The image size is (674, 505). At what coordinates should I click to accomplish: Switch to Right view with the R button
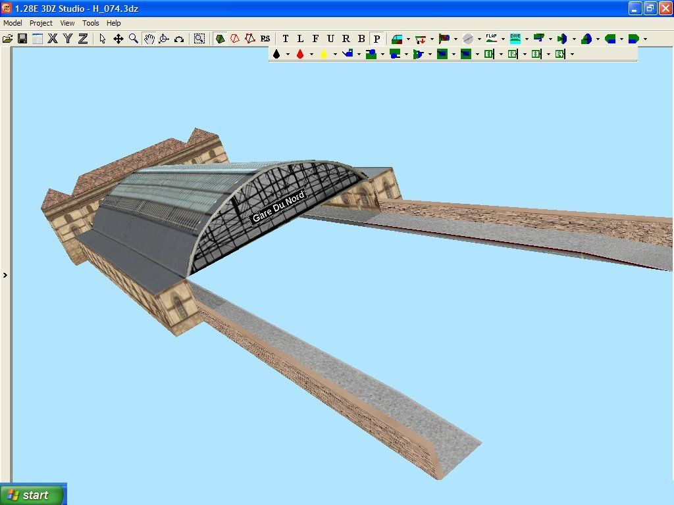tap(346, 39)
